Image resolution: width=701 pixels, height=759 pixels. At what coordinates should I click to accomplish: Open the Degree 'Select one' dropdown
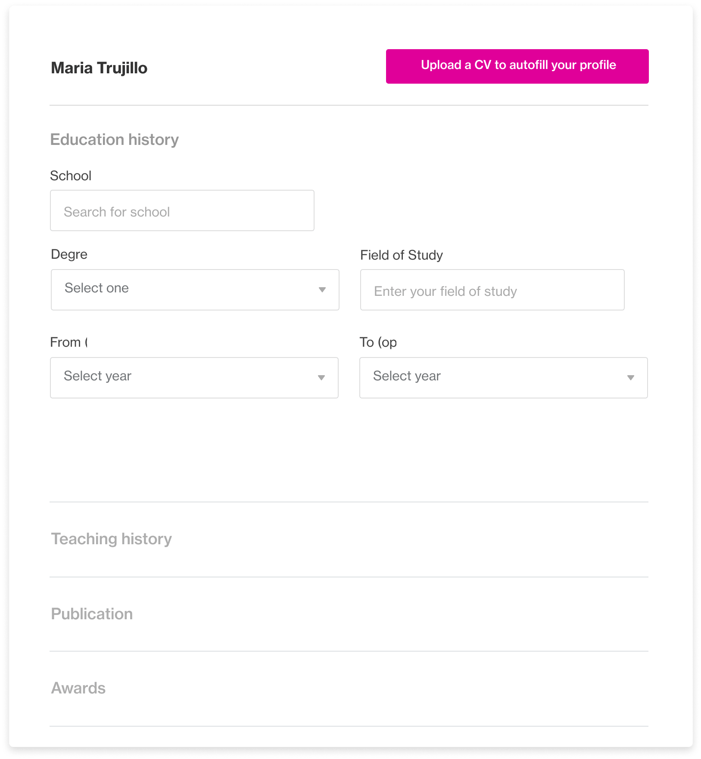[x=195, y=289]
